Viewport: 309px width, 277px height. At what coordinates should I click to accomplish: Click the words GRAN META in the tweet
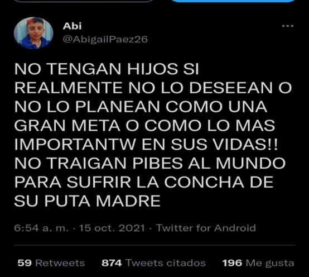(67, 126)
